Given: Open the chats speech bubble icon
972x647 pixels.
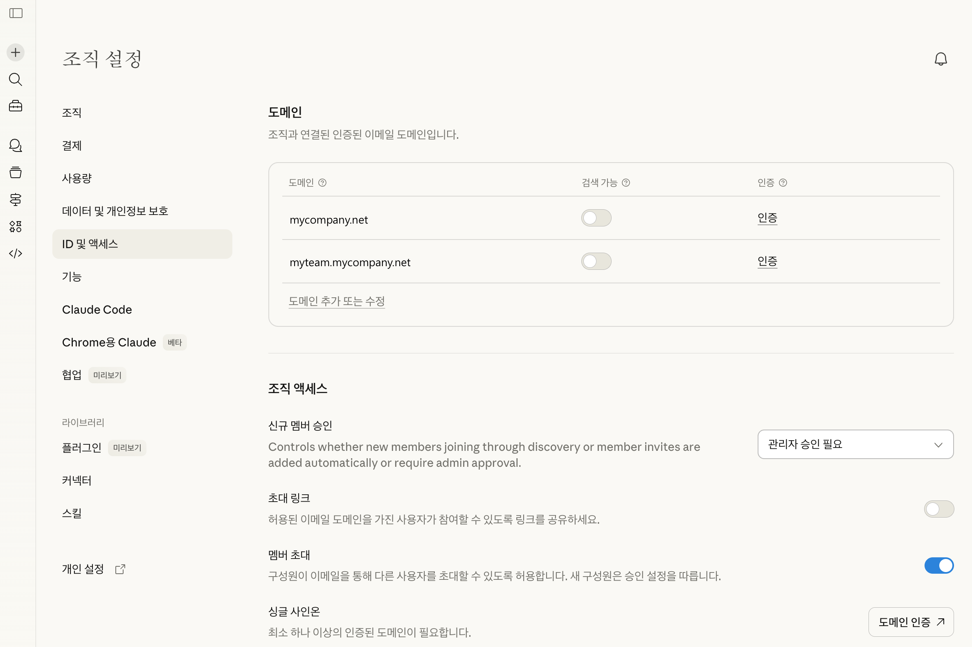Looking at the screenshot, I should point(16,145).
